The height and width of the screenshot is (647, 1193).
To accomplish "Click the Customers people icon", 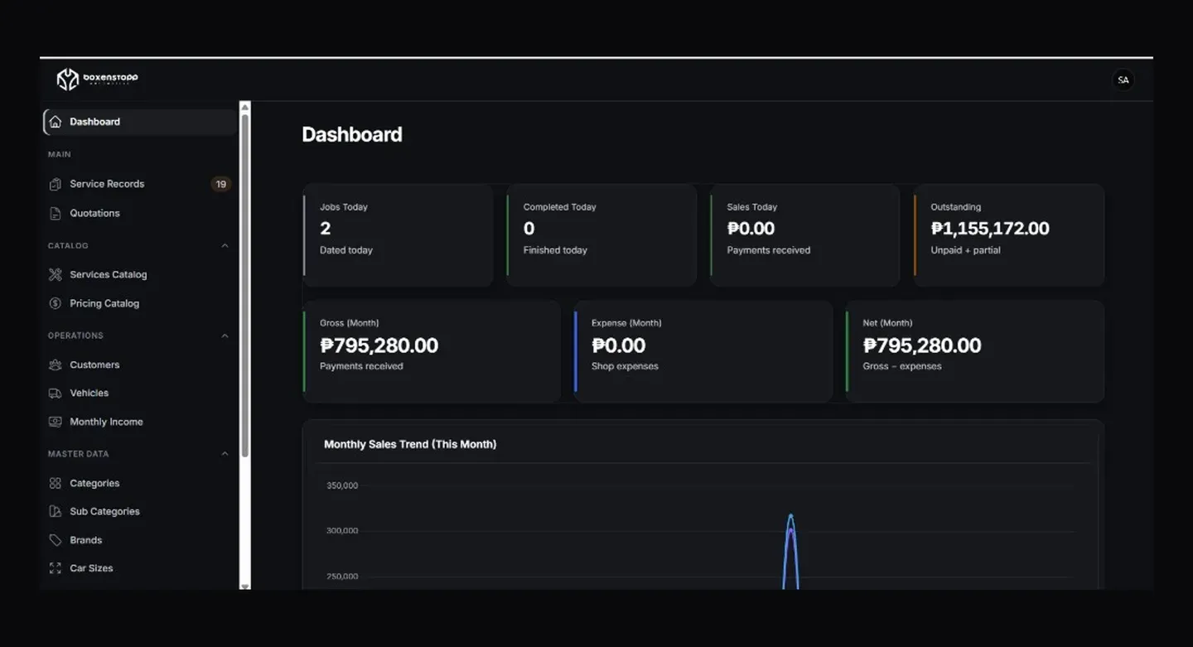I will click(x=56, y=365).
